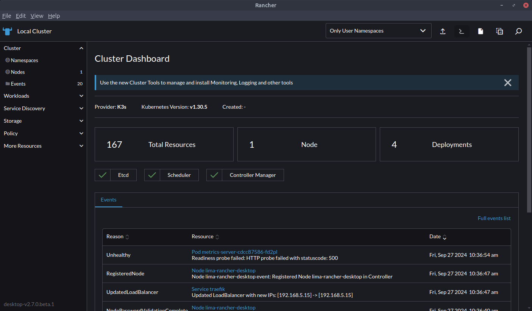This screenshot has width=532, height=311.
Task: Collapse the Cluster sidebar section
Action: (x=81, y=48)
